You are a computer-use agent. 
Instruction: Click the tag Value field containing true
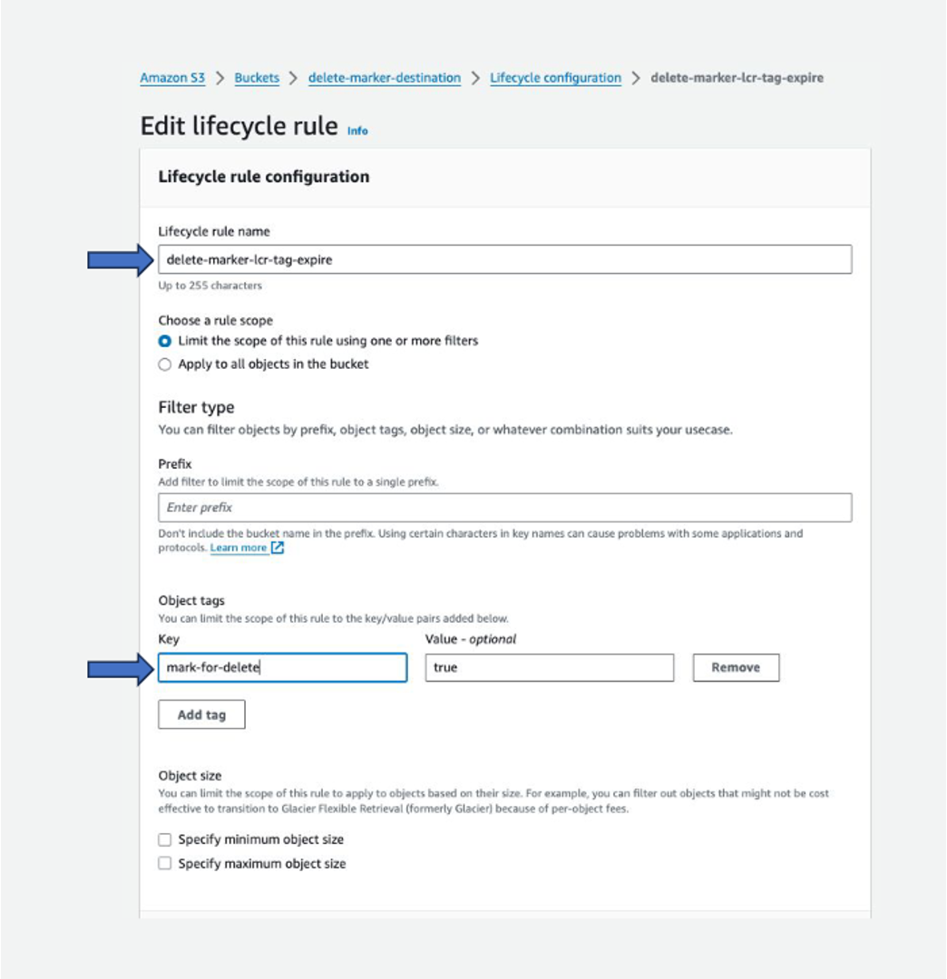[548, 668]
